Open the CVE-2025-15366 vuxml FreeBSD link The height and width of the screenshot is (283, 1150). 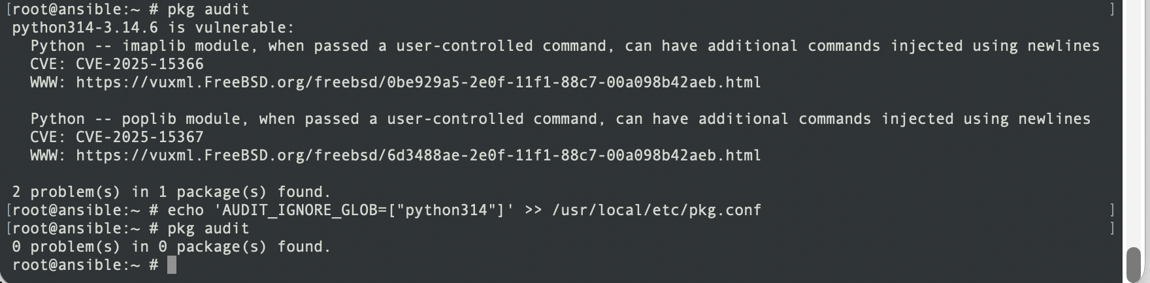[x=418, y=82]
